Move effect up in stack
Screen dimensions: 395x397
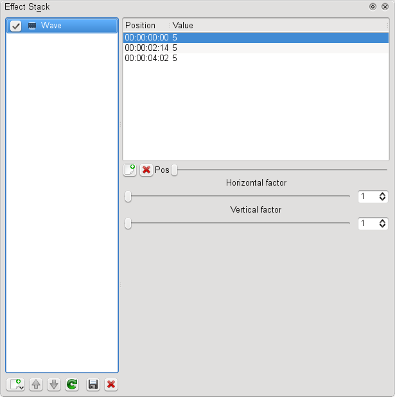36,385
